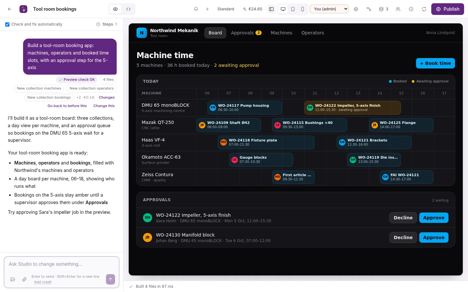The height and width of the screenshot is (292, 468).
Task: Open the Studio app logo icon
Action: click(23, 9)
